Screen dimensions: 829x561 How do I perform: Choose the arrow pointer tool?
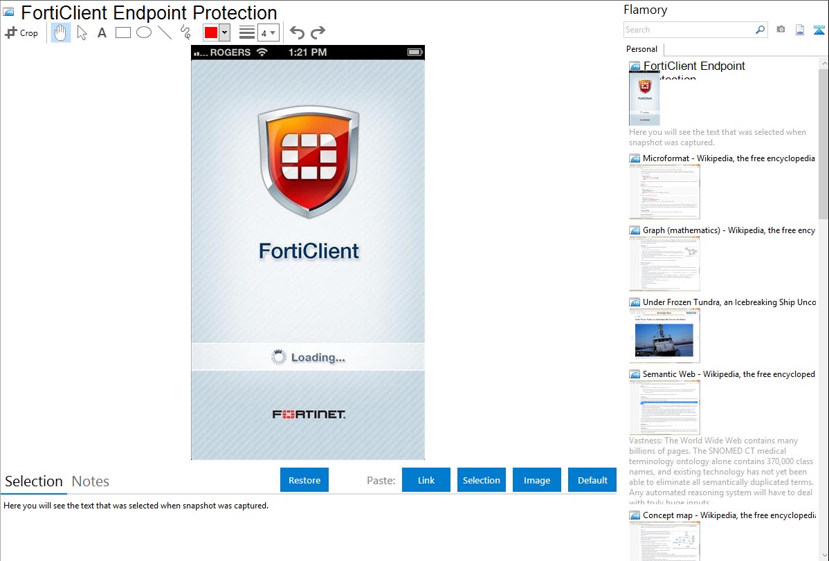pos(82,33)
